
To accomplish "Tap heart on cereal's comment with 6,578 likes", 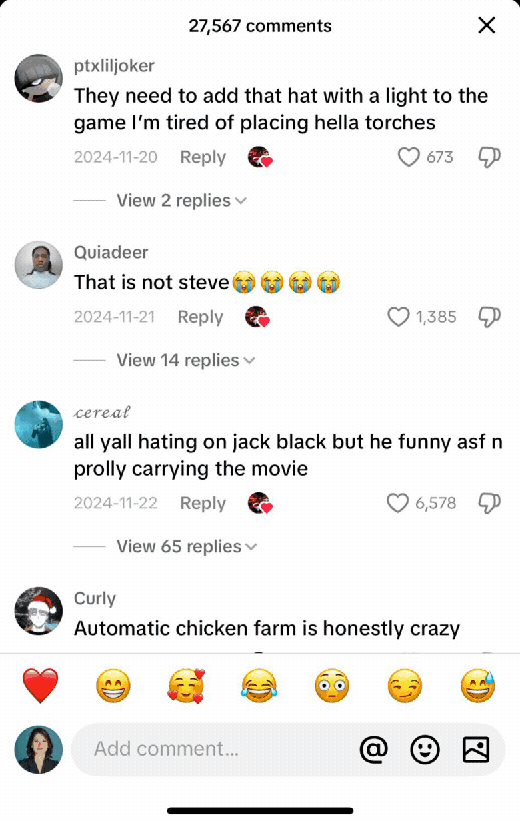I will coord(398,503).
